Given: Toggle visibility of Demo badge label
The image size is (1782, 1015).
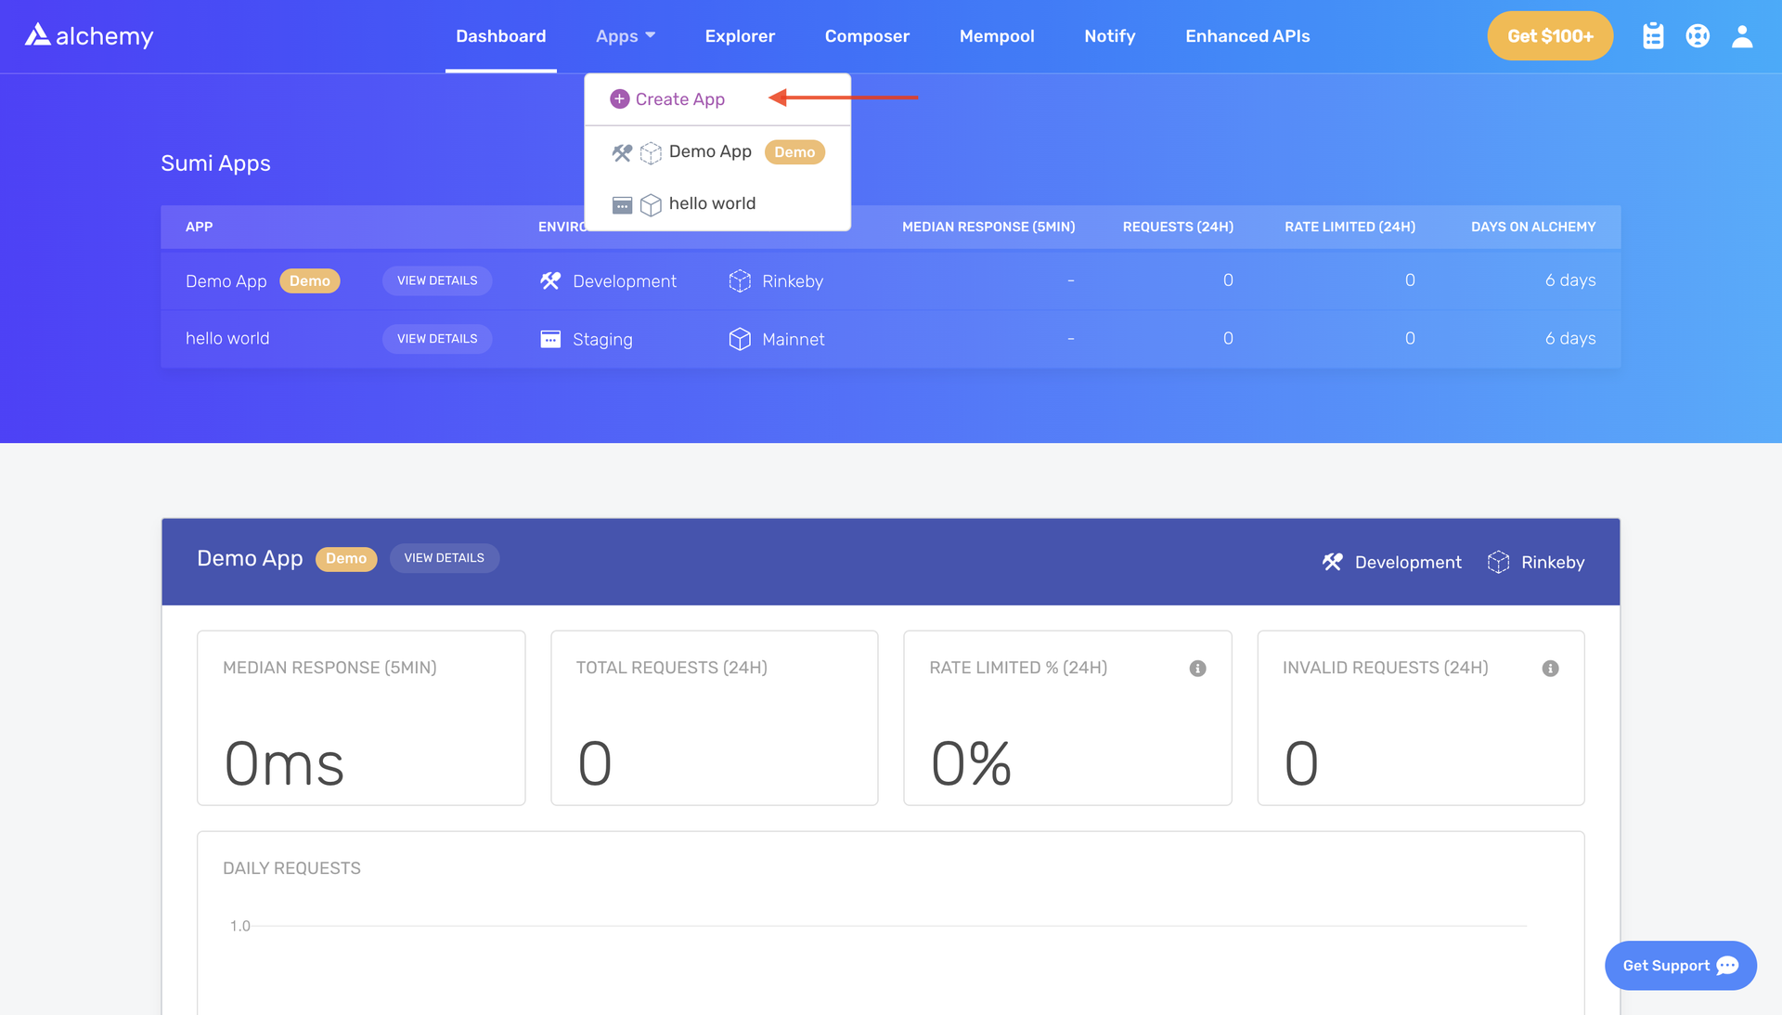Looking at the screenshot, I should coord(310,280).
